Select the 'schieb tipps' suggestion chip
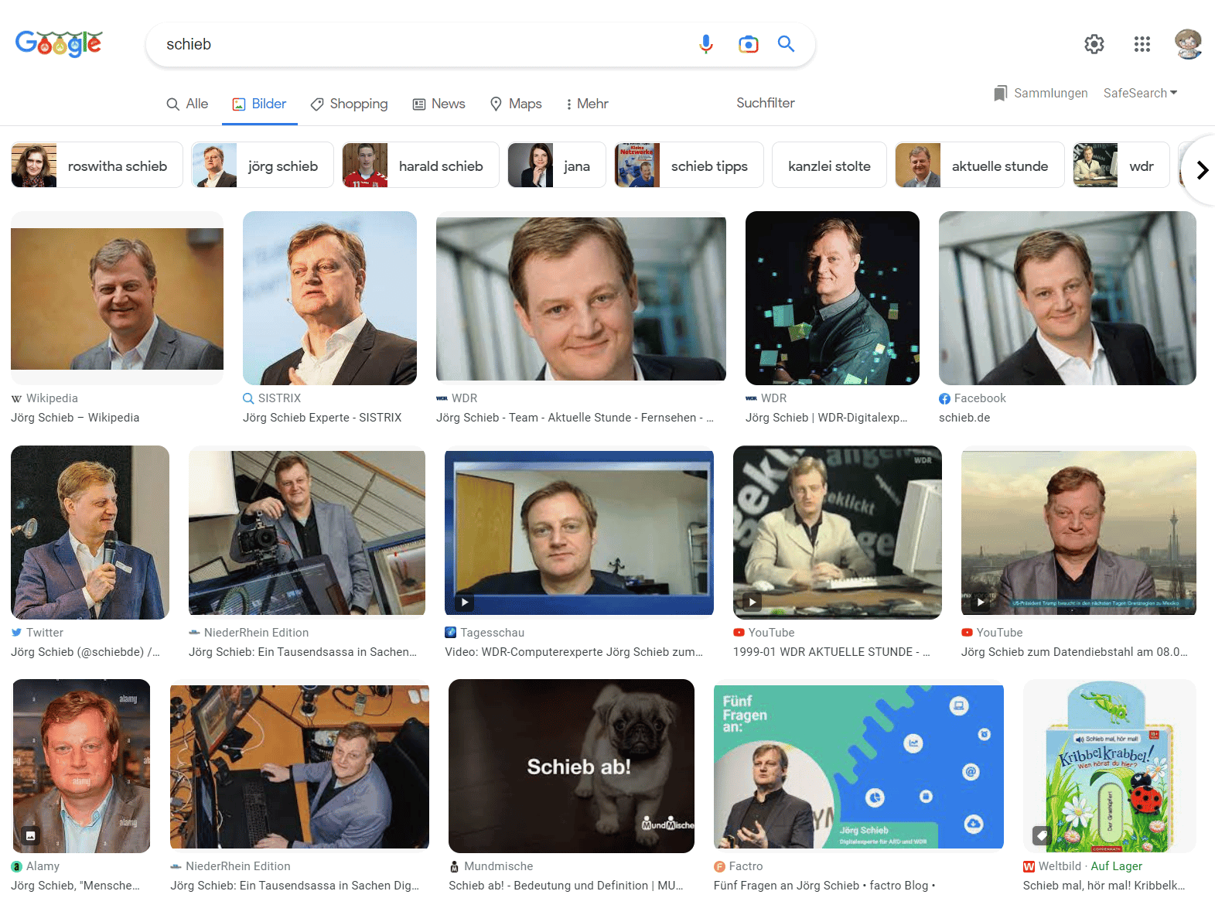This screenshot has height=898, width=1215. pyautogui.click(x=688, y=166)
